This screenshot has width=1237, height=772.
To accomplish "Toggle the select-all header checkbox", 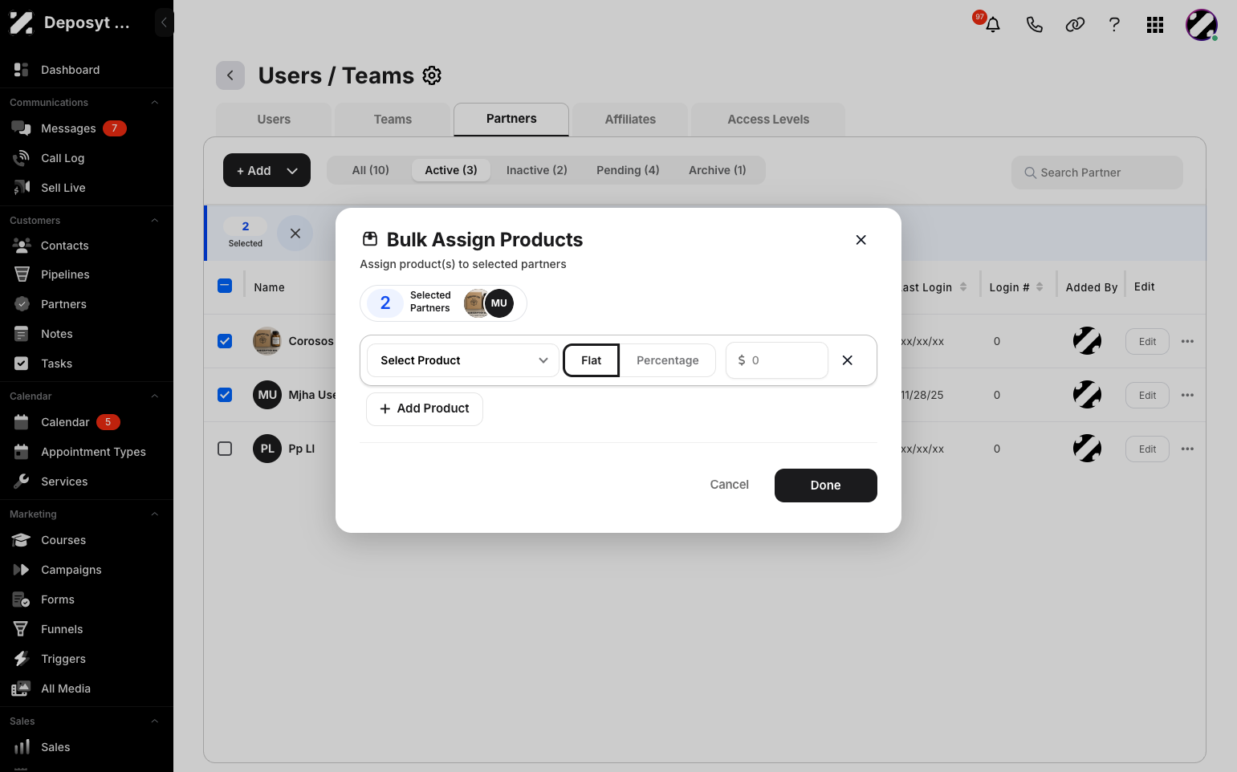I will pos(225,286).
